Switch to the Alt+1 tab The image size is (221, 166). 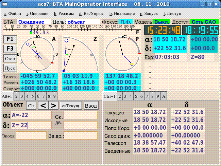(x=7, y=96)
